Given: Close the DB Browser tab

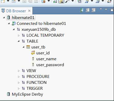Looking at the screenshot, I should tap(29, 11).
